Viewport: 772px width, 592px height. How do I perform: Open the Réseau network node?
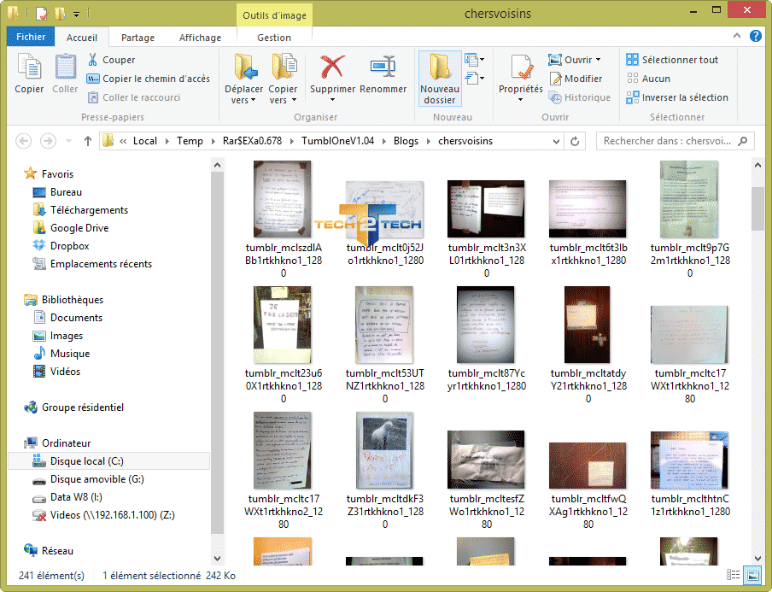[x=49, y=551]
